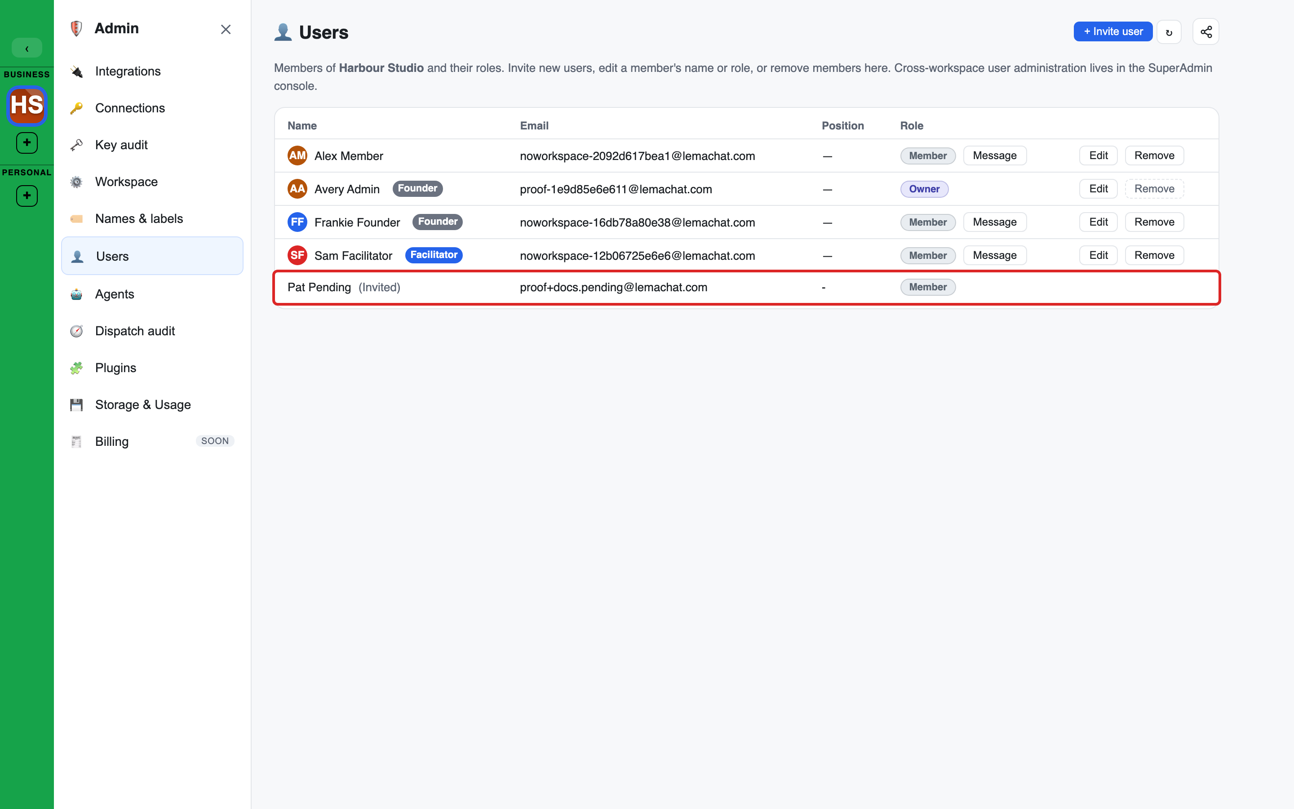Open Storage & Usage
This screenshot has height=809, width=1294.
(152, 405)
